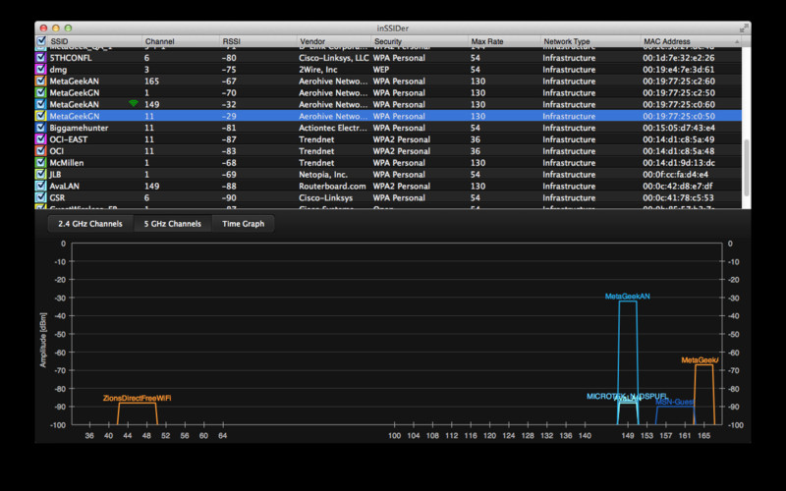This screenshot has width=786, height=491.
Task: Sort the table by SSID column header
Action: 59,41
